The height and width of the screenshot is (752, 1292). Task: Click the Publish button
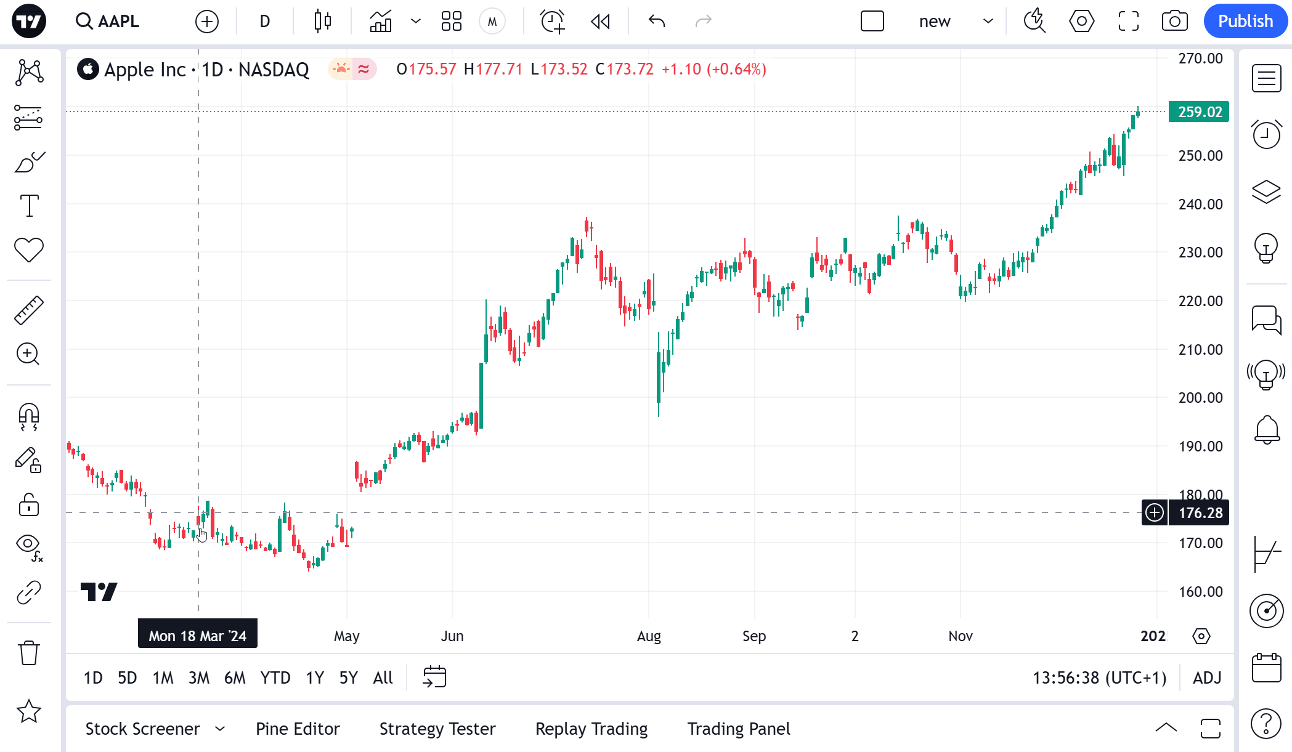click(x=1245, y=22)
